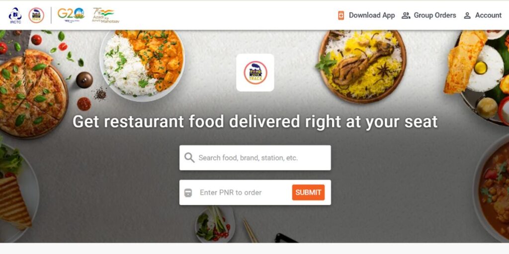Click the IRCTC logo in header

15,15
